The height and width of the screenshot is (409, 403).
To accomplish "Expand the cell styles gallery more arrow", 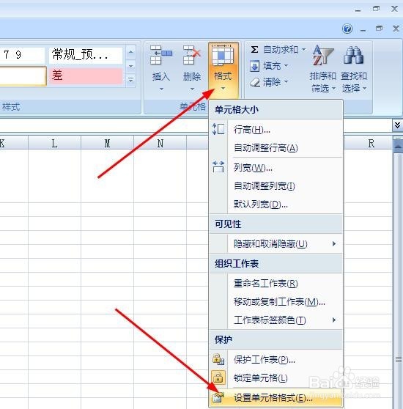I will coord(130,79).
